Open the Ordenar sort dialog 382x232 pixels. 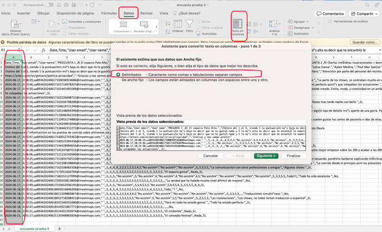point(178,26)
